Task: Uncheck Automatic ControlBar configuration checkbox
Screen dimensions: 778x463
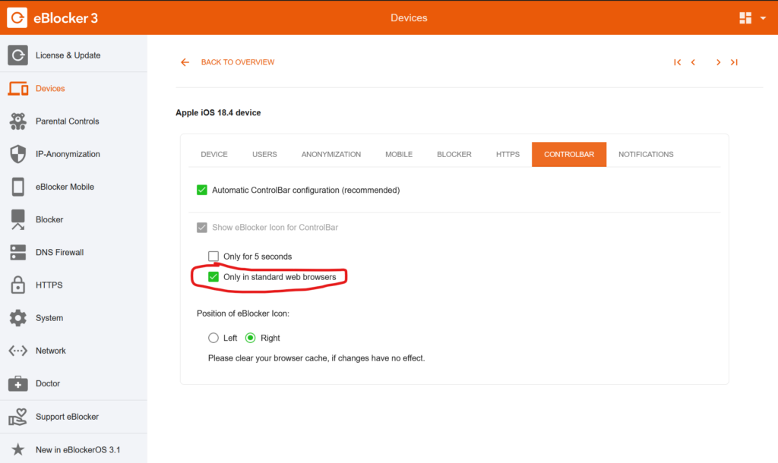Action: (202, 190)
